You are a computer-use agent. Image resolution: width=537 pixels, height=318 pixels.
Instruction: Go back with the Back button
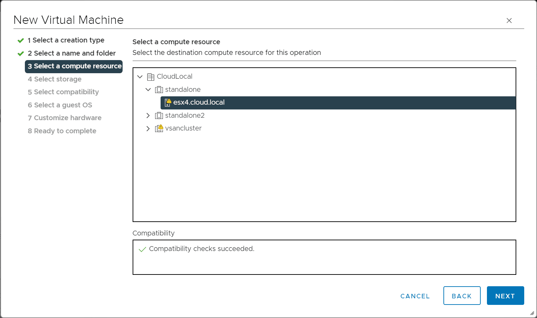coord(462,296)
